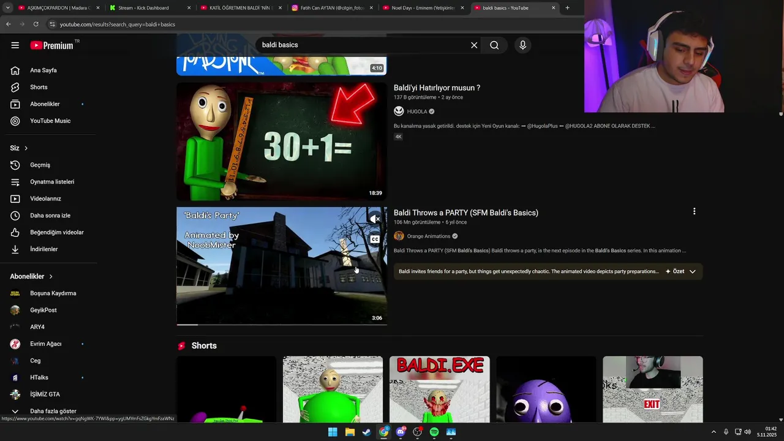The height and width of the screenshot is (441, 784).
Task: Seek on the preview video progress bar
Action: click(282, 325)
